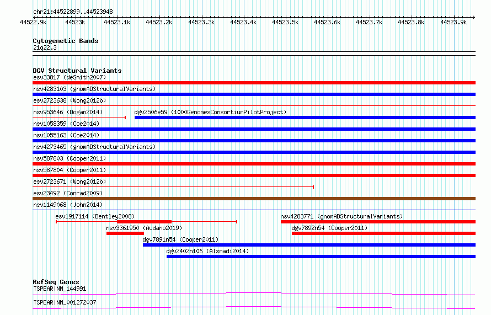Click the dgv7892n54 (Cooper2011) label
This screenshot has width=491, height=315.
tap(329, 228)
